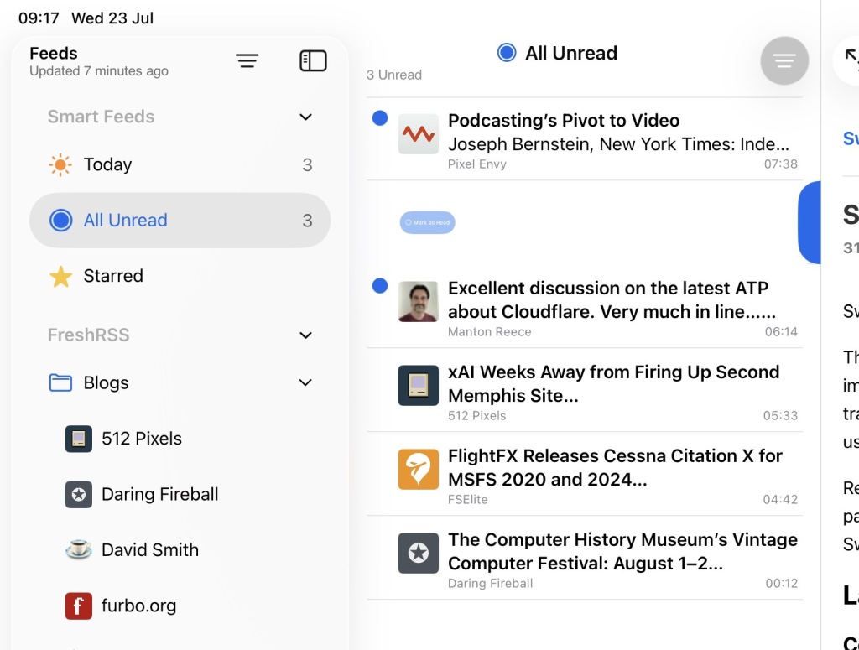
Task: Click the expand arrows icon in article pane
Action: pyautogui.click(x=851, y=58)
